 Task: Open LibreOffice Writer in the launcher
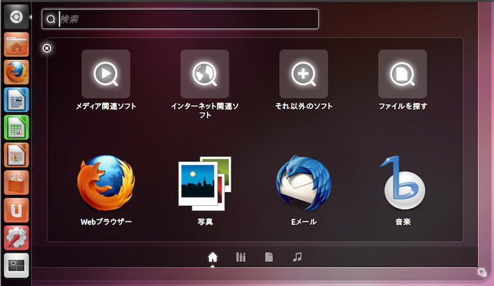17,100
